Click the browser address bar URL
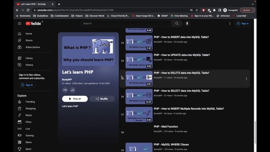270x152 pixels. [76, 10]
